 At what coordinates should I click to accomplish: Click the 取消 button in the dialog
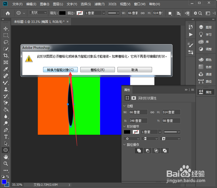tap(135, 69)
